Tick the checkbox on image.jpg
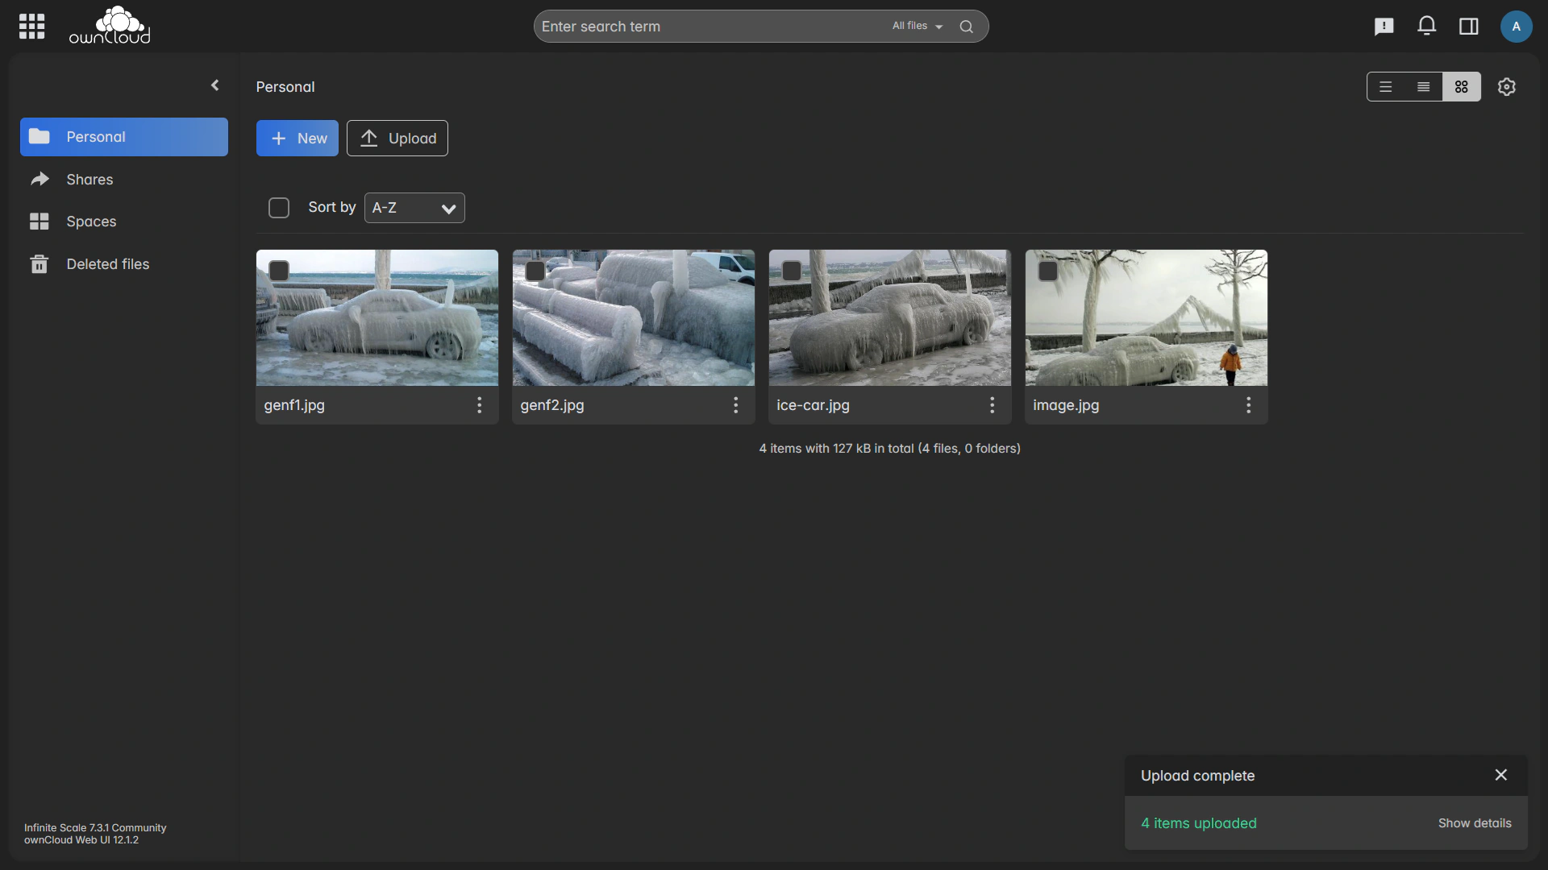This screenshot has width=1548, height=870. (1047, 271)
